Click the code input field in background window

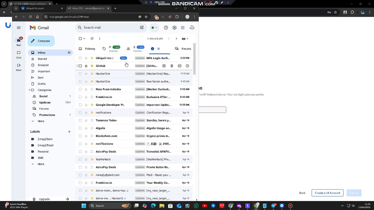(212, 110)
